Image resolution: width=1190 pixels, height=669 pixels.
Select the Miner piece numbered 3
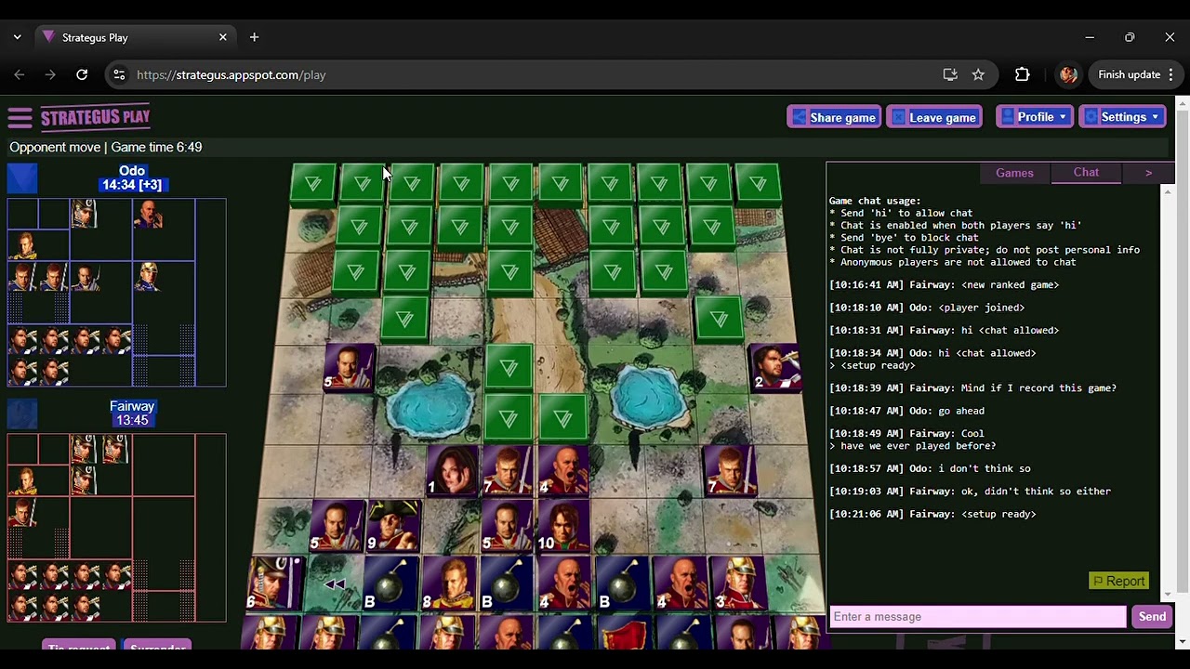[x=739, y=584]
